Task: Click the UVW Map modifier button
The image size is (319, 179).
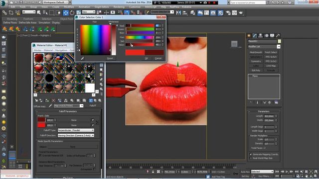Action: [x=271, y=66]
